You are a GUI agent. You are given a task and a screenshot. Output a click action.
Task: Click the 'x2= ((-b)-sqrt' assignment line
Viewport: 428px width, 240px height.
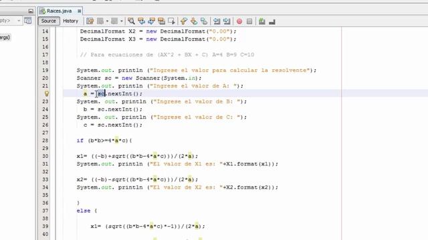137,179
